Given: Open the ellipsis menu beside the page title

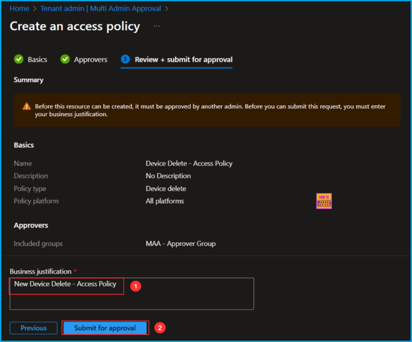Looking at the screenshot, I should pyautogui.click(x=156, y=25).
